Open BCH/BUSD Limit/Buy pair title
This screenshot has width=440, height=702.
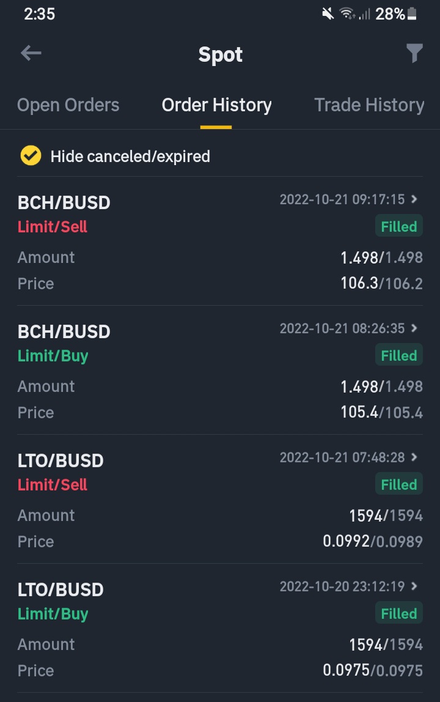[64, 332]
